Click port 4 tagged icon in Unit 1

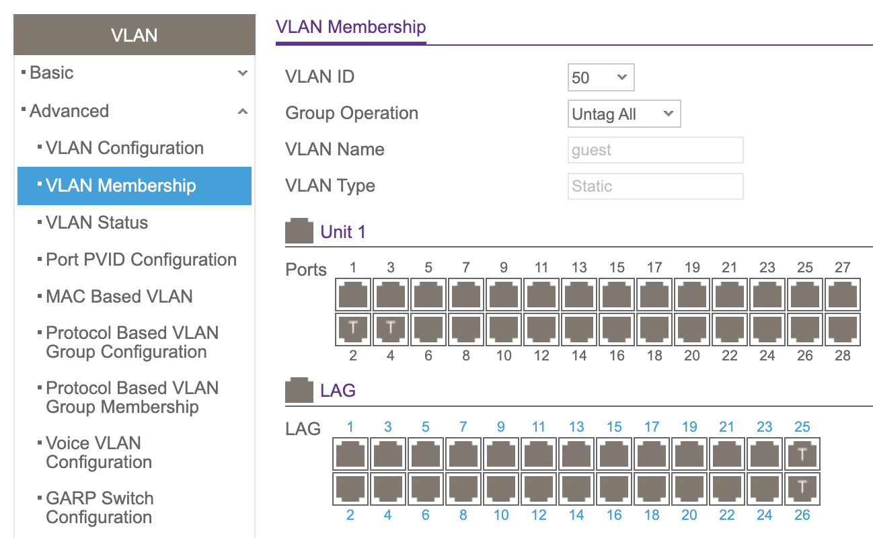(391, 328)
